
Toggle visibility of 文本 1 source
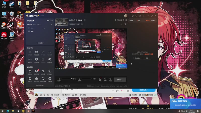44,28
